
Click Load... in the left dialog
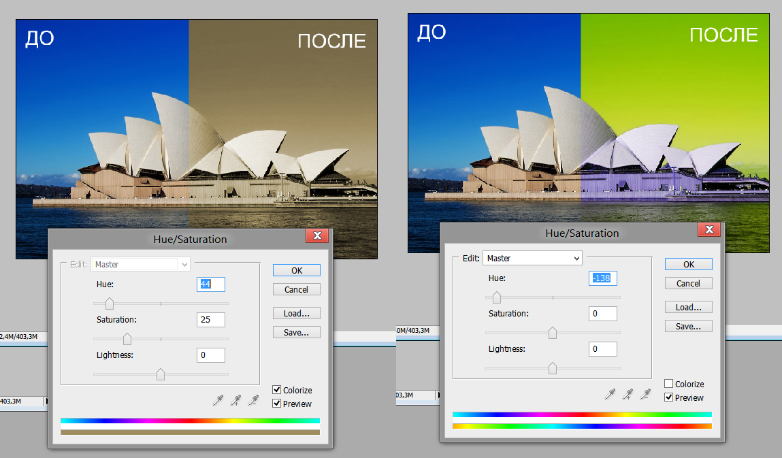click(297, 313)
